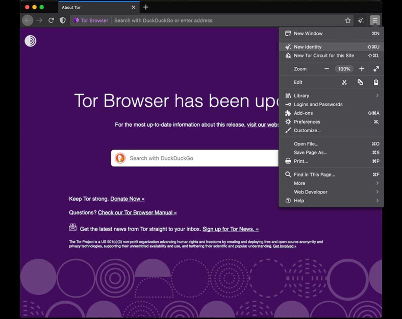The image size is (402, 319).
Task: Bookmark this page via the star icon
Action: pos(348,20)
